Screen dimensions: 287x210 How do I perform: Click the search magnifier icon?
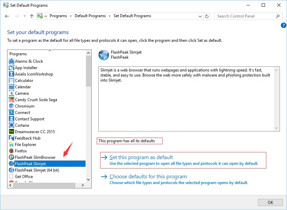coord(278,16)
